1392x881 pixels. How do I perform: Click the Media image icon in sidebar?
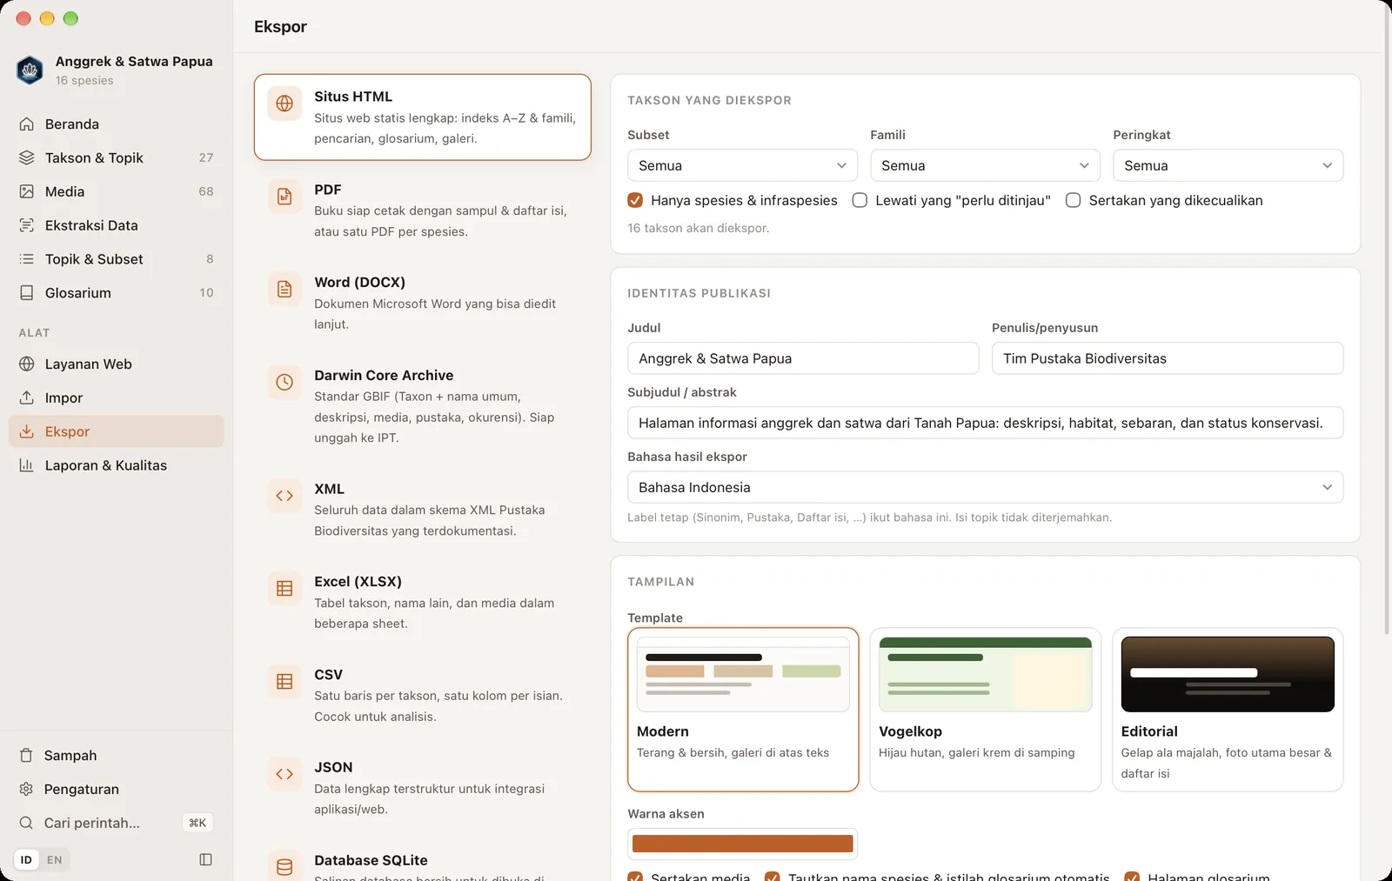27,191
